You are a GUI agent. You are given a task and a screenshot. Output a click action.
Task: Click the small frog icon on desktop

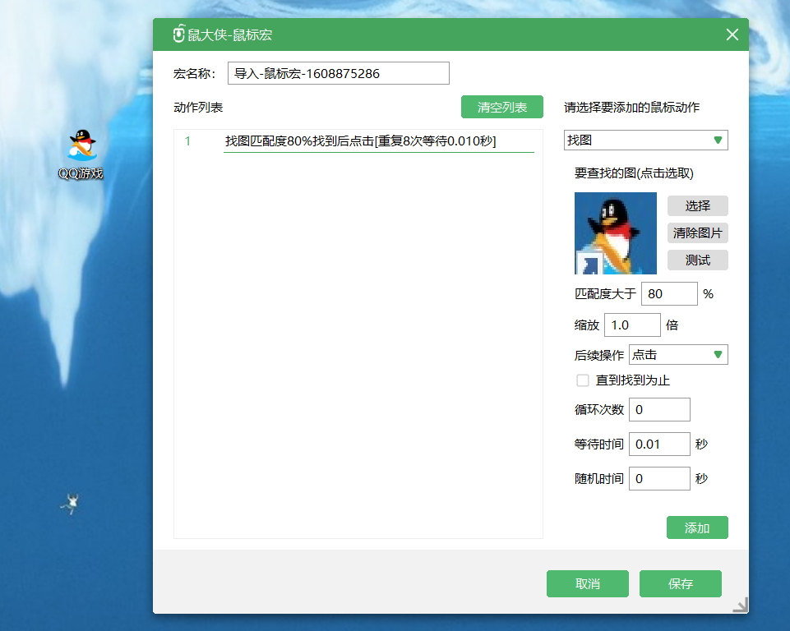click(x=72, y=503)
